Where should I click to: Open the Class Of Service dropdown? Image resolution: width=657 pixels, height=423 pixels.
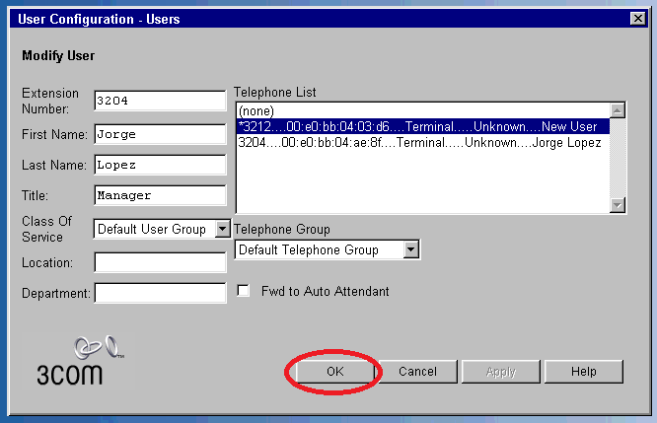[222, 229]
